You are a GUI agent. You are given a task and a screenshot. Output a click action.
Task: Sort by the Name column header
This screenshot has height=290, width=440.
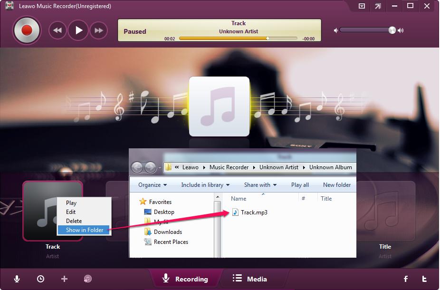[x=239, y=198]
